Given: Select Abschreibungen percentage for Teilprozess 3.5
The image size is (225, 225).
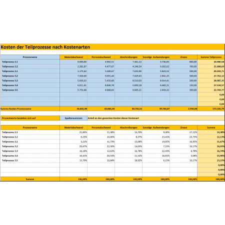Looking at the screenshot, I should click(x=128, y=160).
